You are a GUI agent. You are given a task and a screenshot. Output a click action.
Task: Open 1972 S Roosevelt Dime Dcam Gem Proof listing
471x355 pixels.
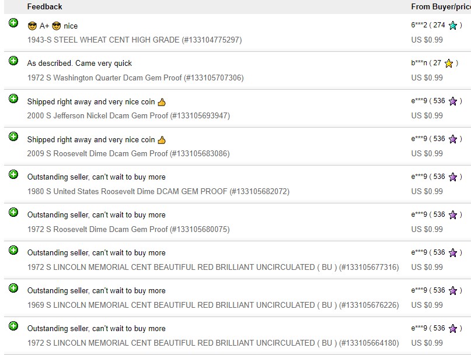coord(128,229)
